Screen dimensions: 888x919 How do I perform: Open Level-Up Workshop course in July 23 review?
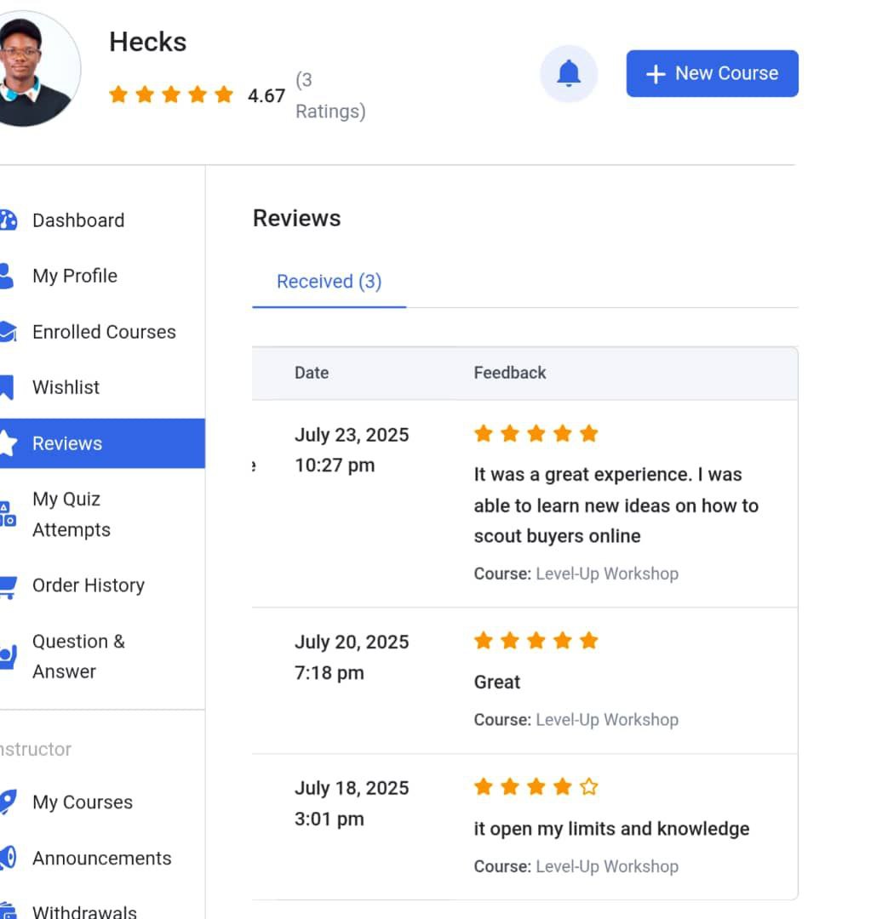tap(607, 574)
